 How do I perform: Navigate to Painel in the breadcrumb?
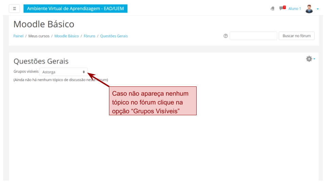(x=18, y=36)
